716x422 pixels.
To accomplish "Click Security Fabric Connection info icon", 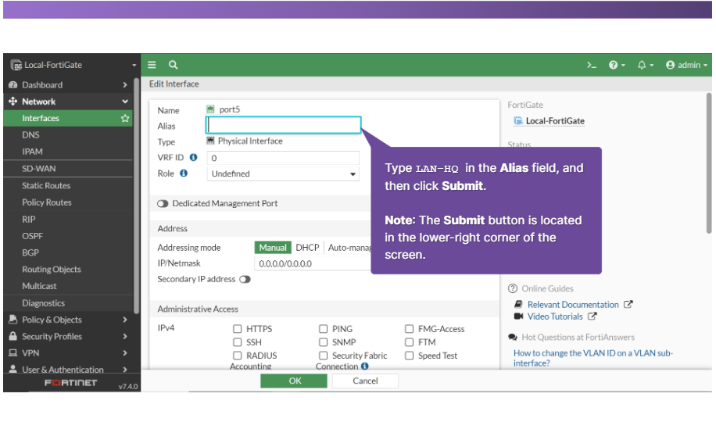I will point(364,366).
